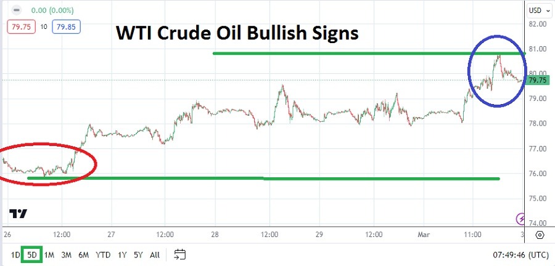The image size is (555, 266).
Task: Open the go-to-date calendar icon
Action: 180,254
